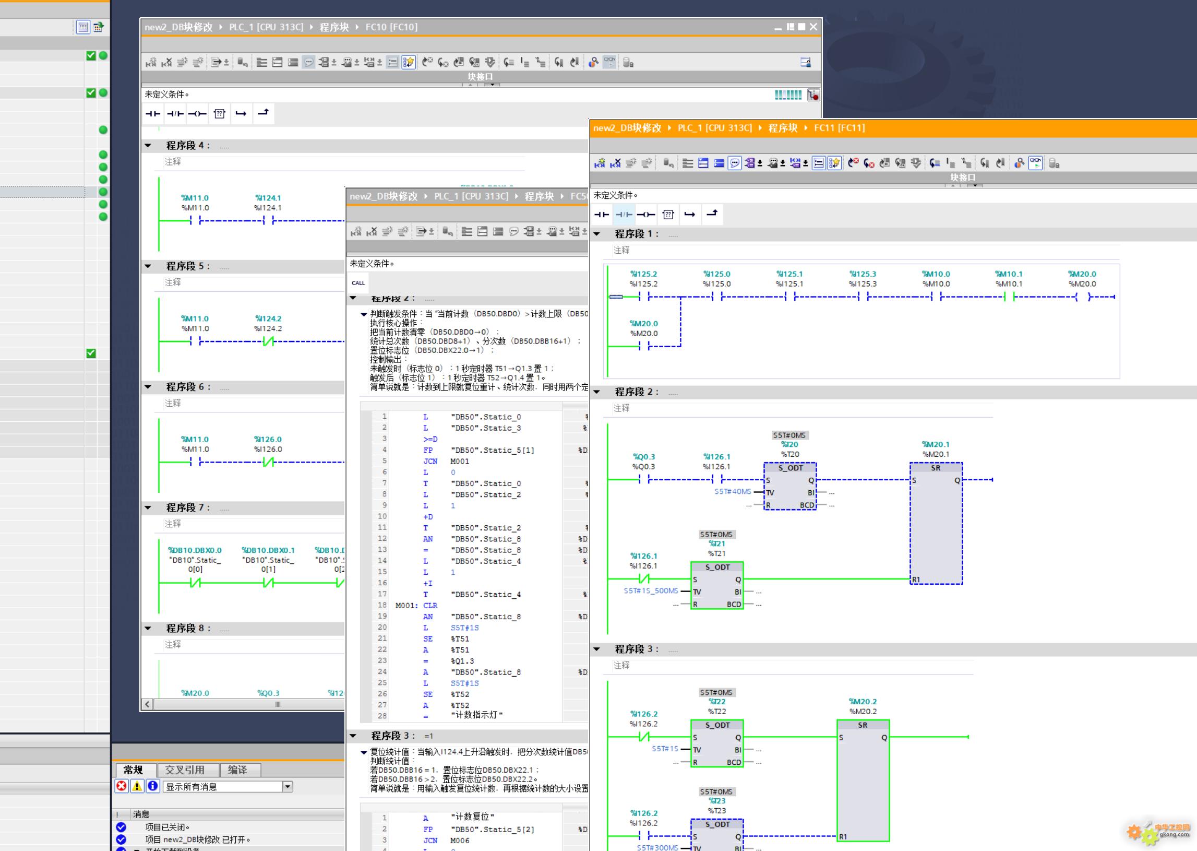Collapse 程序段 2 in FC11 editor

click(596, 392)
